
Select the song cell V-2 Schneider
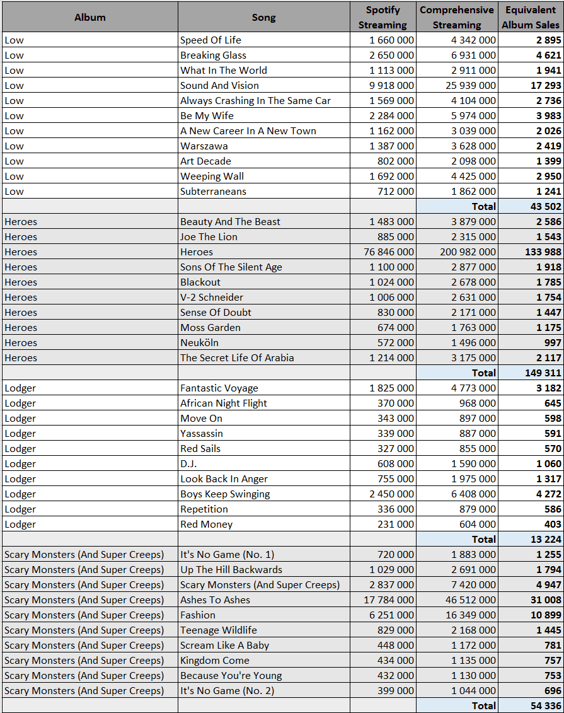(x=264, y=297)
